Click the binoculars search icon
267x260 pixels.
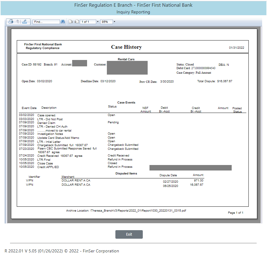pos(63,22)
